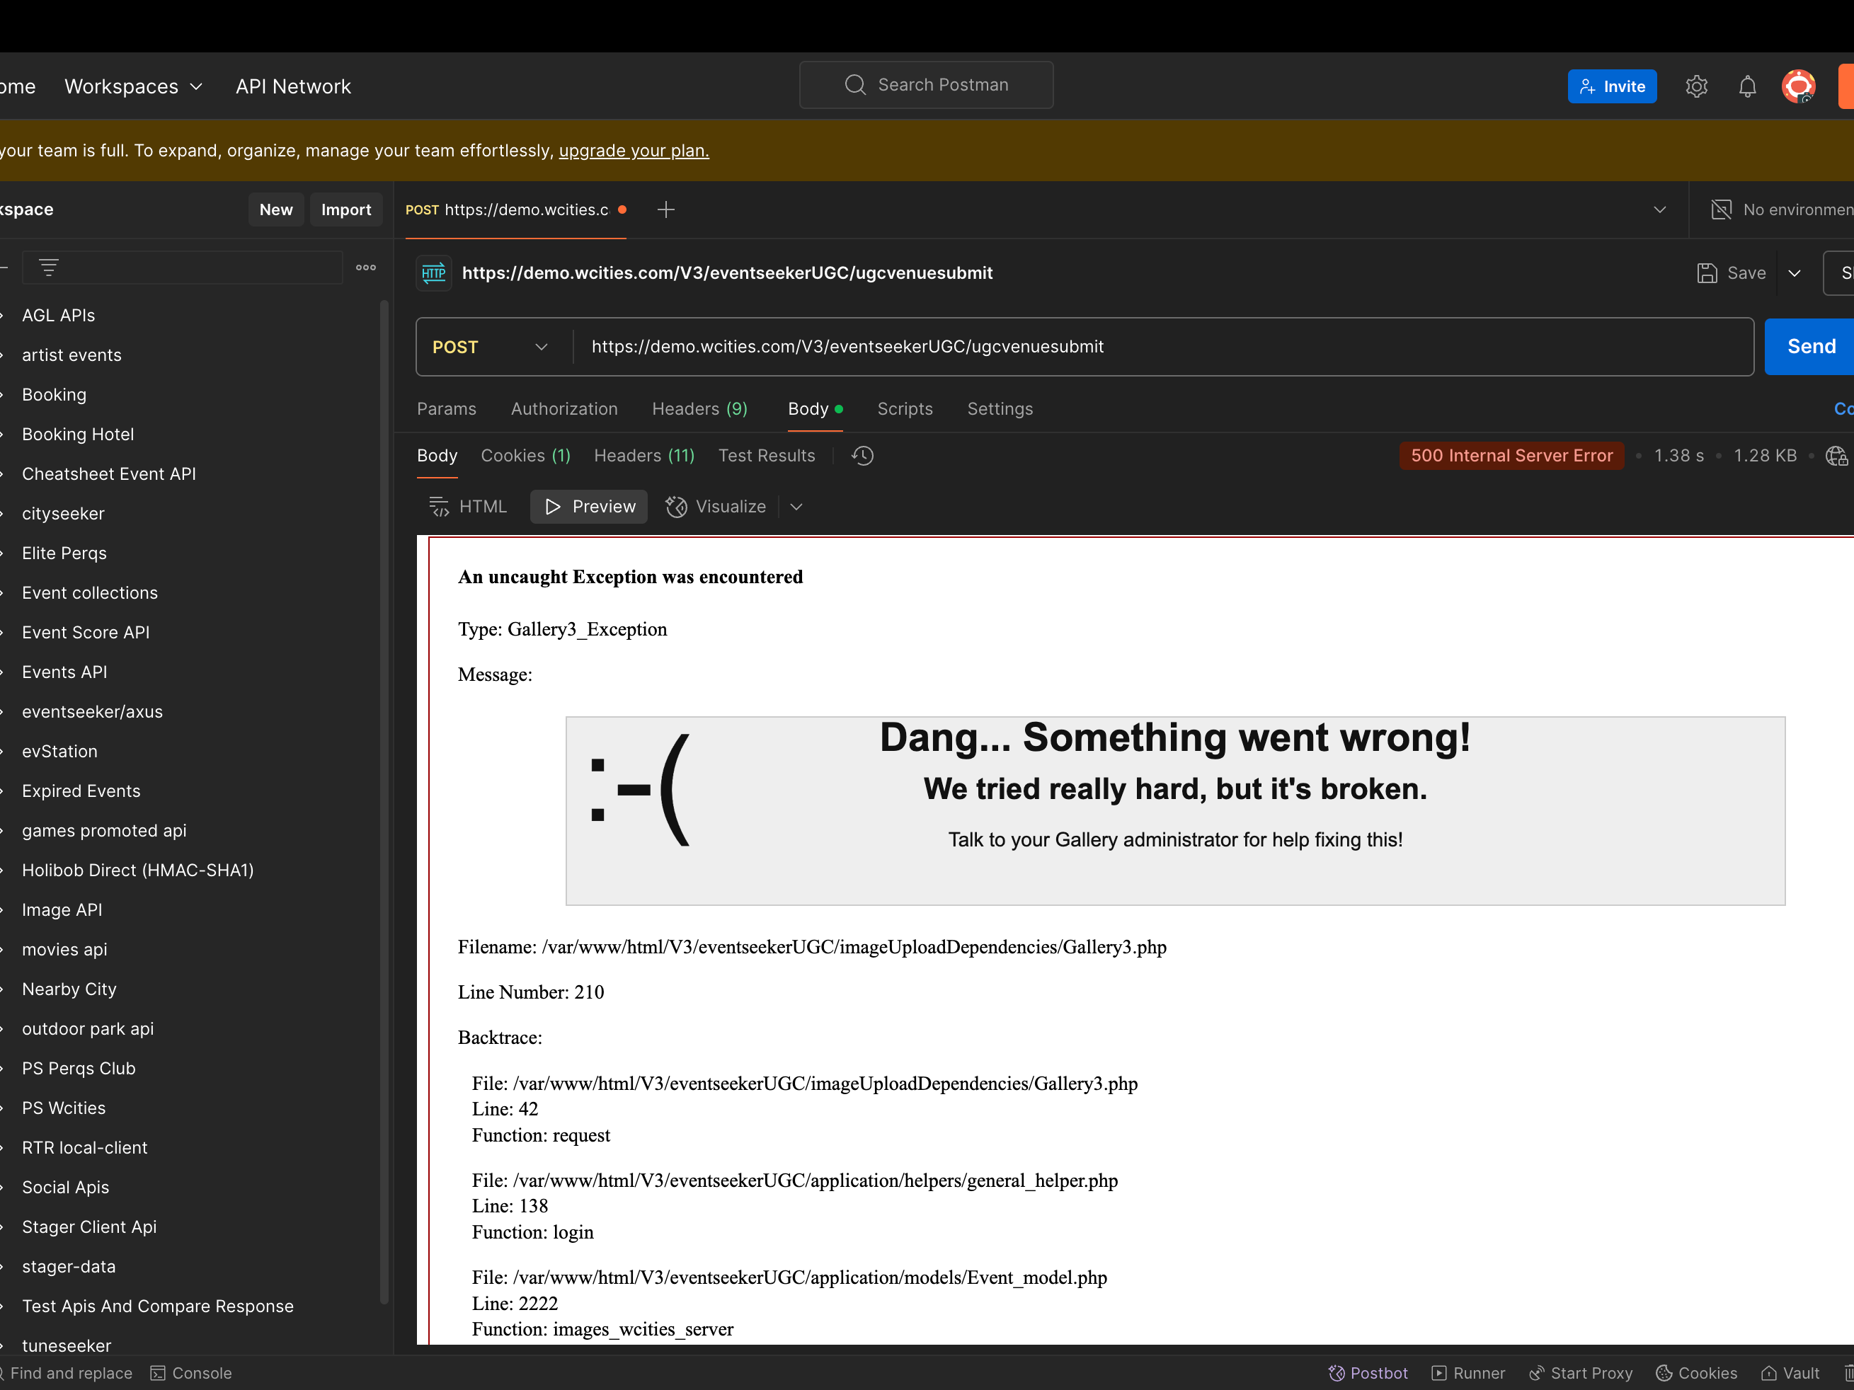The width and height of the screenshot is (1854, 1390).
Task: Switch response view to HTML
Action: click(469, 507)
